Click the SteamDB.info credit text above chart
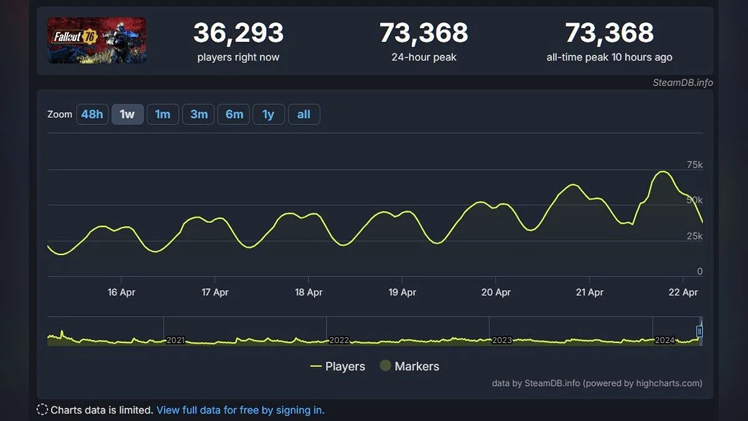This screenshot has height=421, width=748. 683,82
